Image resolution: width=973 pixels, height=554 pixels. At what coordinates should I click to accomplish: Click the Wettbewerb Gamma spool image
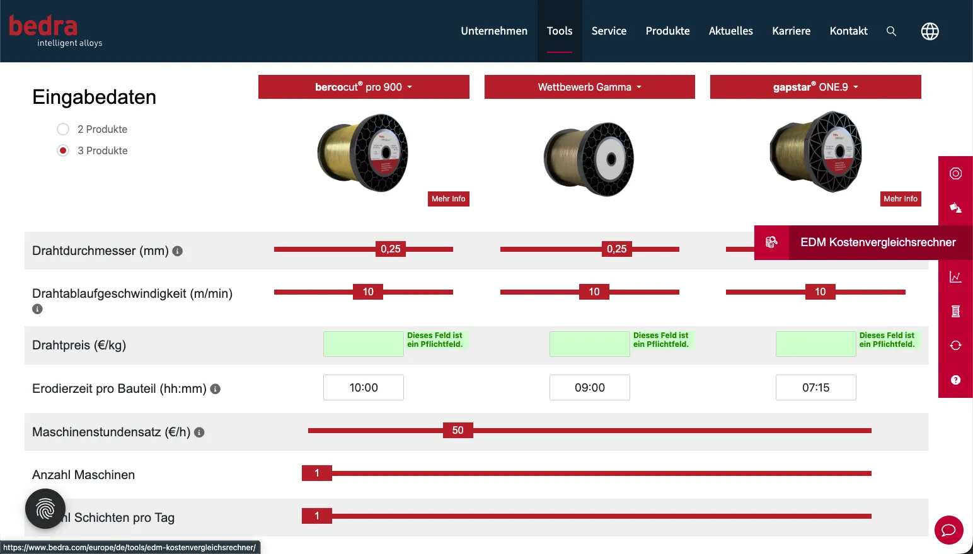(589, 159)
